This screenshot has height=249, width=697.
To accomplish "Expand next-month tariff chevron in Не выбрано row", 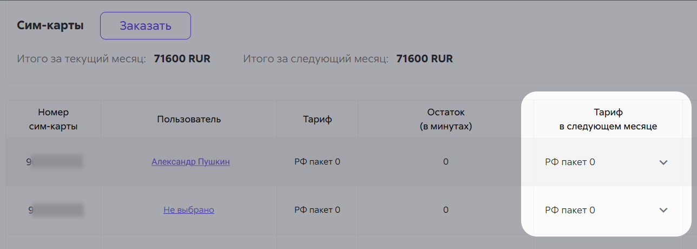I will pos(663,210).
